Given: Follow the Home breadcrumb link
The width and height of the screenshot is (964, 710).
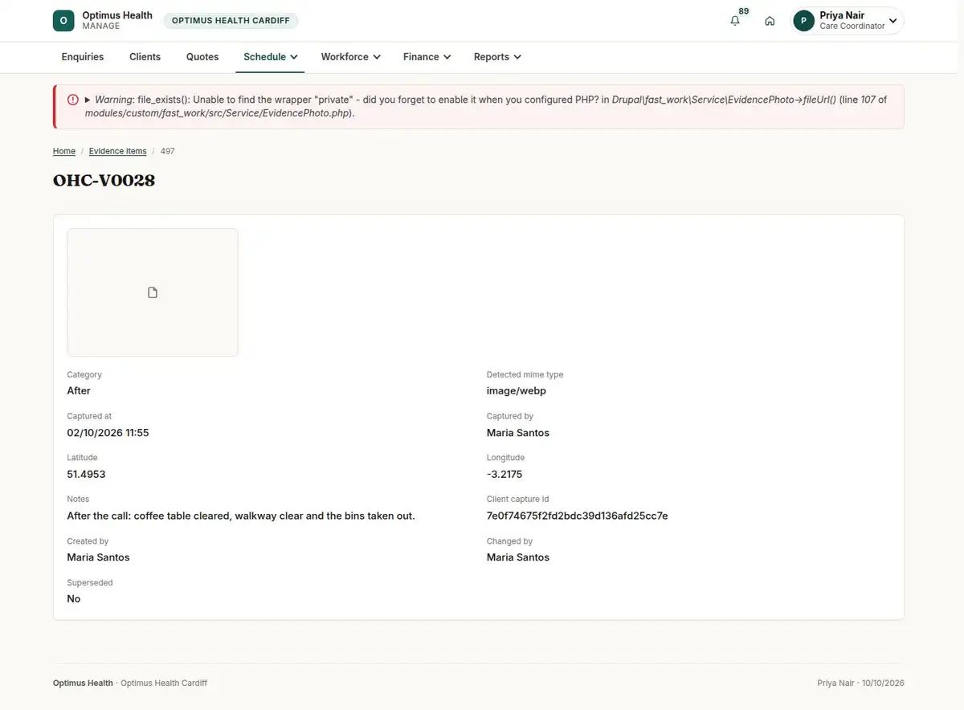Looking at the screenshot, I should click(x=64, y=151).
